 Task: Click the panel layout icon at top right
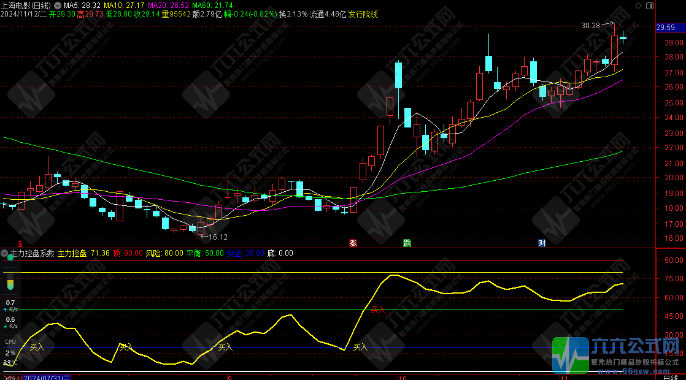pos(650,6)
